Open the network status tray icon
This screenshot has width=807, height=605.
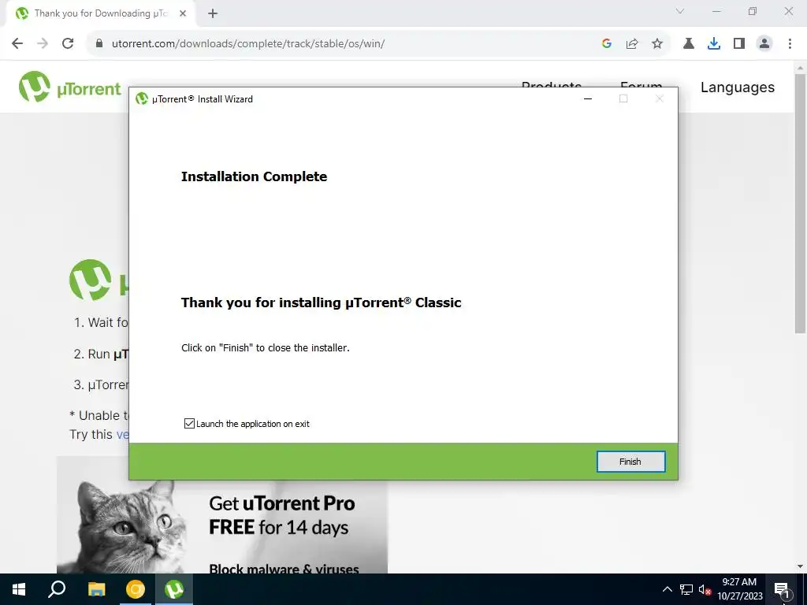coord(686,589)
